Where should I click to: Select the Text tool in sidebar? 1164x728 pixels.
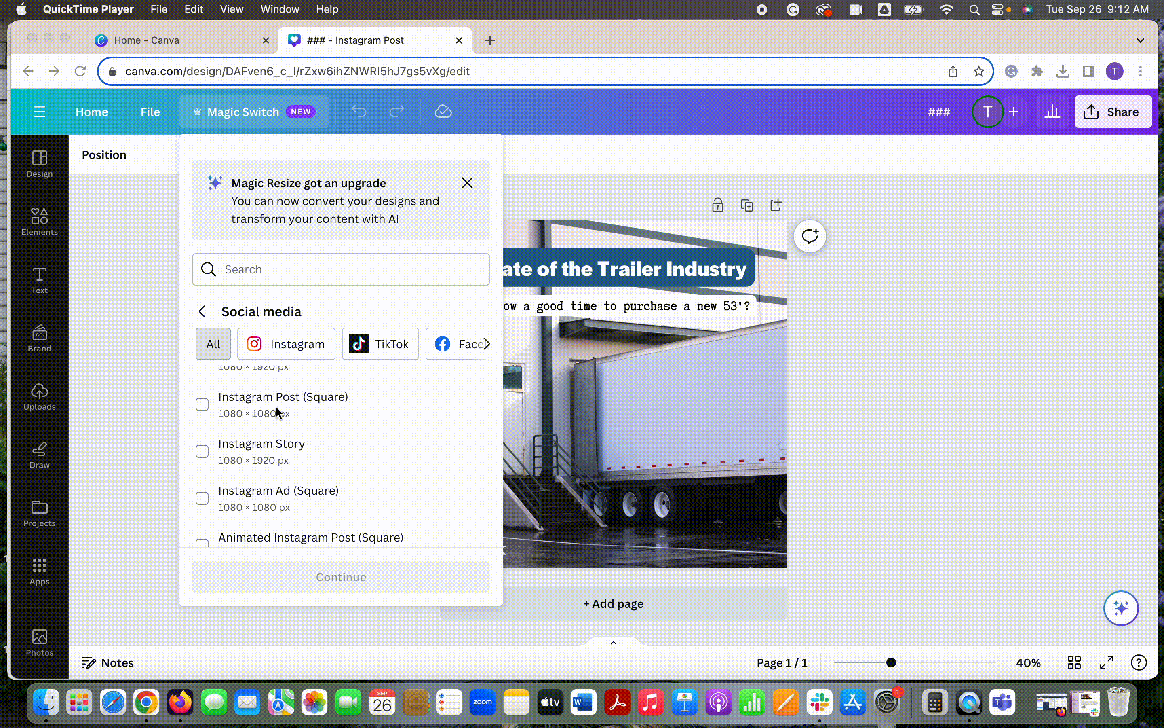[40, 280]
